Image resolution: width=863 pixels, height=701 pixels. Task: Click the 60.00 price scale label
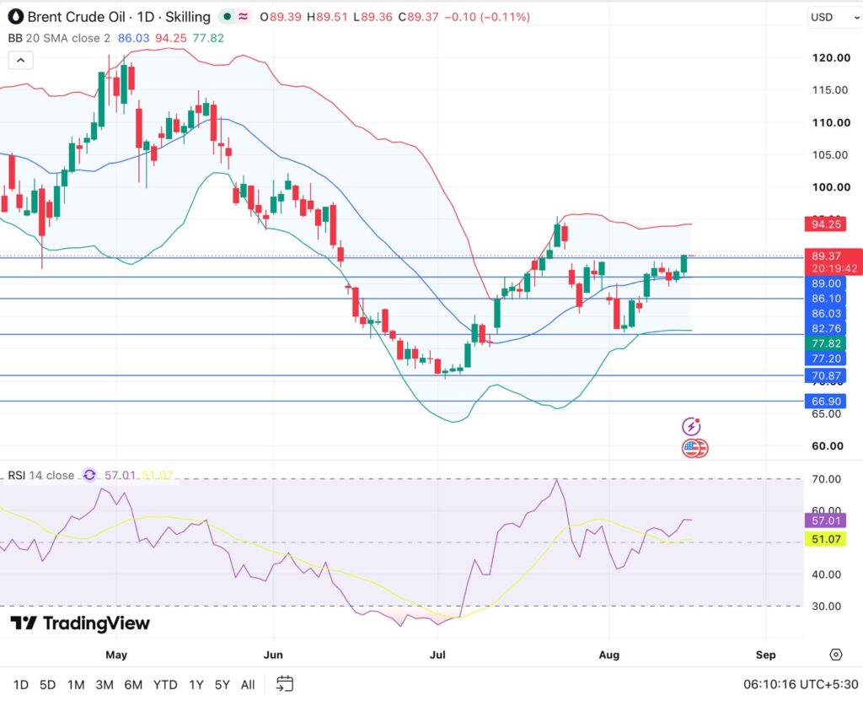point(828,446)
